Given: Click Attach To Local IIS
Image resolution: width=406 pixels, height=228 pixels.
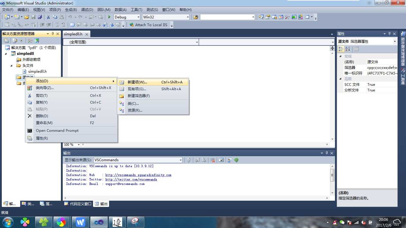Looking at the screenshot, I should coord(148,25).
